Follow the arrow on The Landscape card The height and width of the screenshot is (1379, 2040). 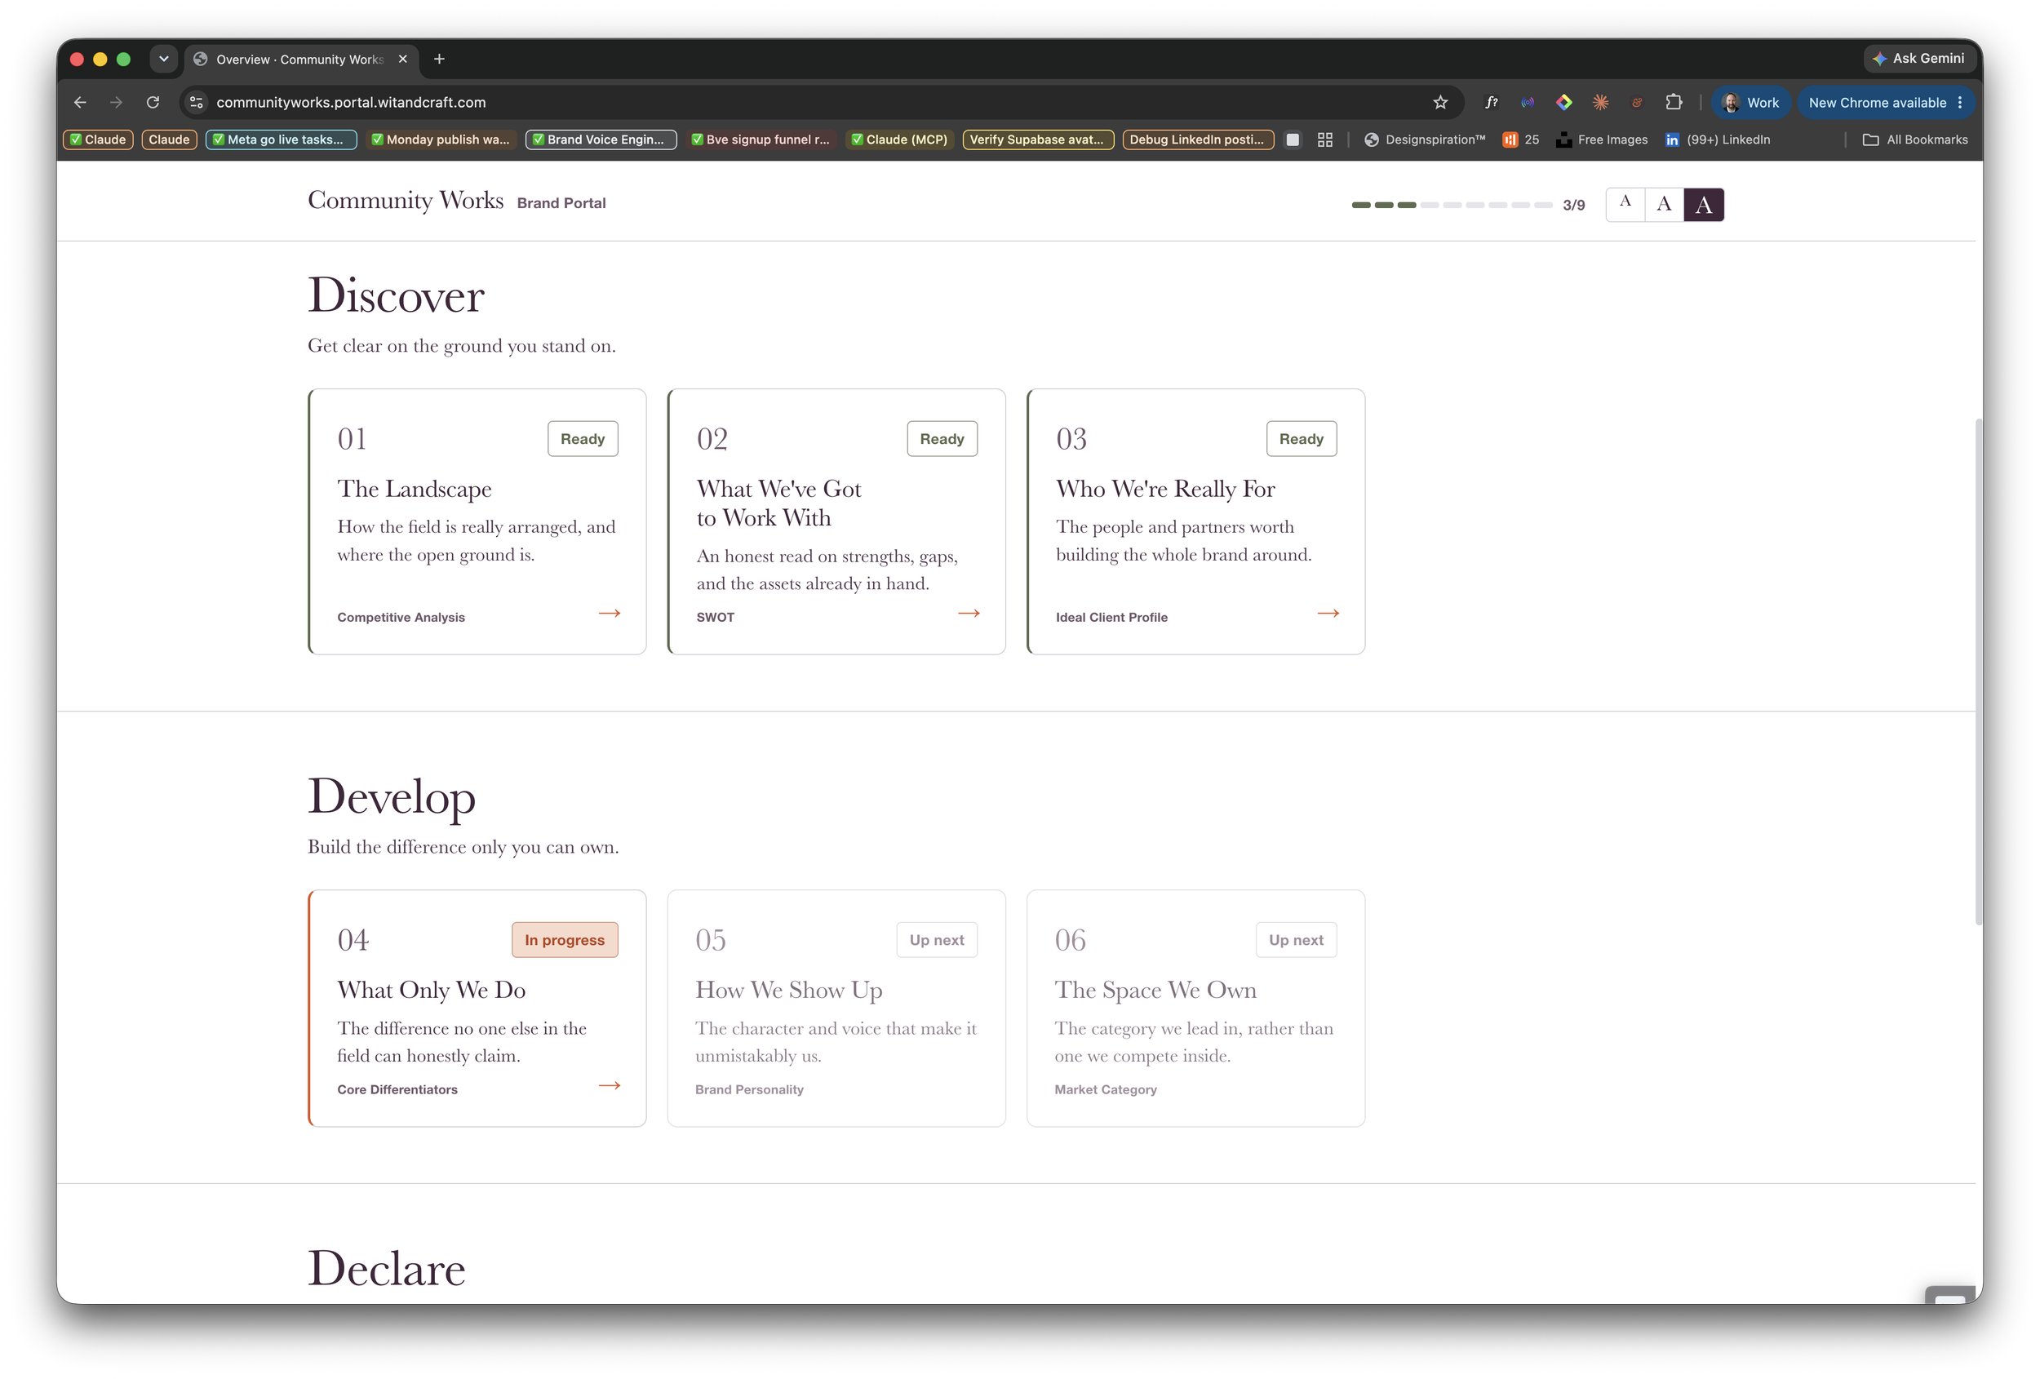click(610, 614)
